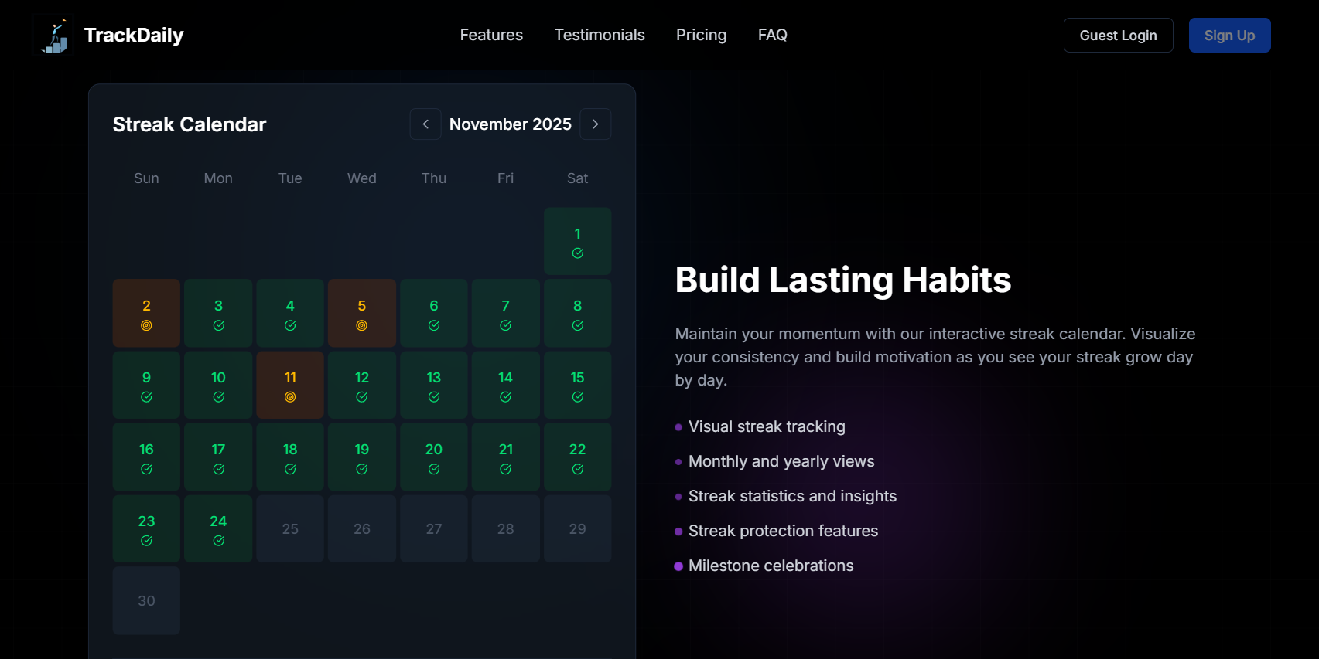Screen dimensions: 1319x659
Task: Select the checkmark icon under day 7
Action: point(505,325)
